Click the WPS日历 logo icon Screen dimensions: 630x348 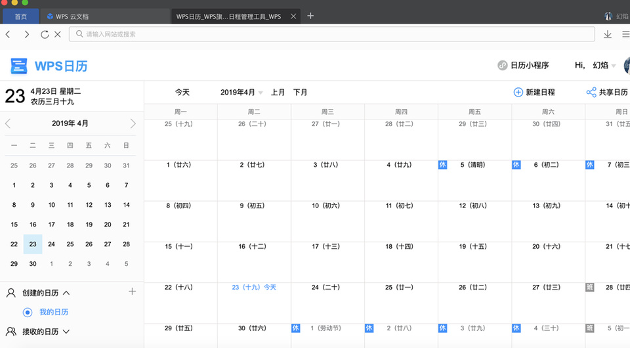point(19,66)
